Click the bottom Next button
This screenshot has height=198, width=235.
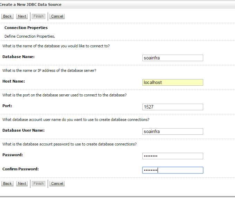22,183
